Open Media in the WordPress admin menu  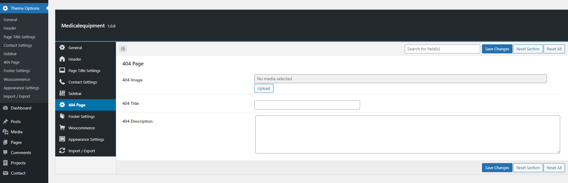pyautogui.click(x=17, y=132)
